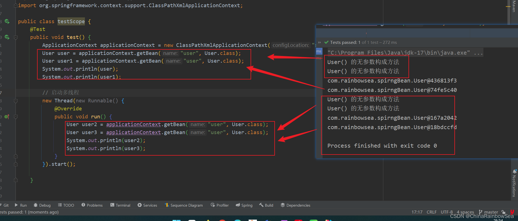The image size is (518, 221).
Task: Open the Debug tool window
Action: pos(42,205)
